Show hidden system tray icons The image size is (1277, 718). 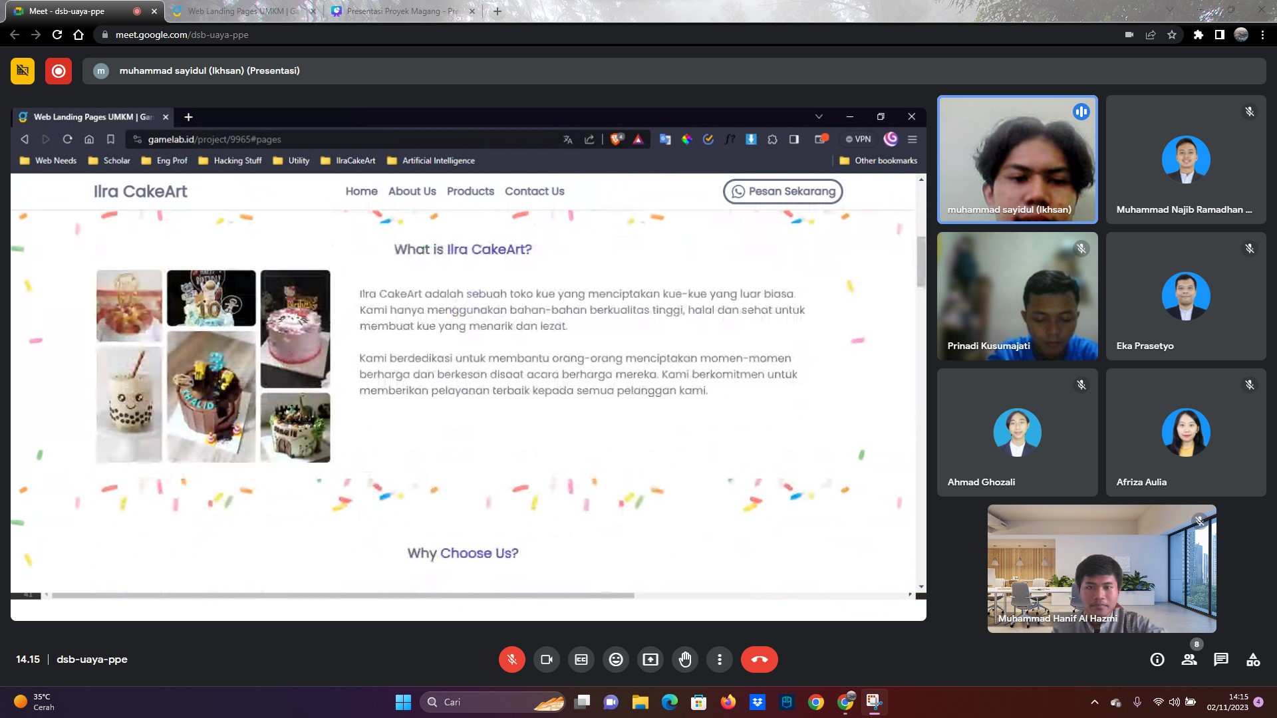(x=1094, y=702)
